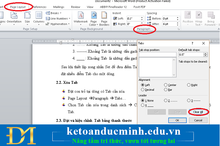This screenshot has width=220, height=146.
Task: Click the Tab stop position field
Action: 157,55
